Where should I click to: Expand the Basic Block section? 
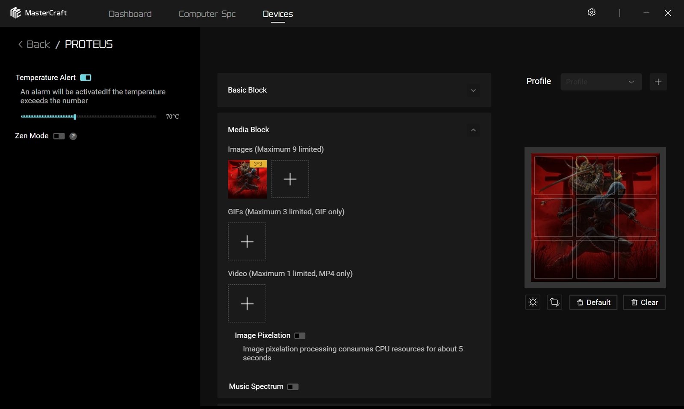click(473, 91)
